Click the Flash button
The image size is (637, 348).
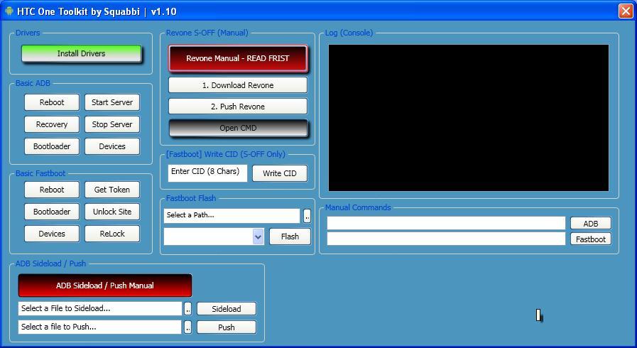point(290,236)
